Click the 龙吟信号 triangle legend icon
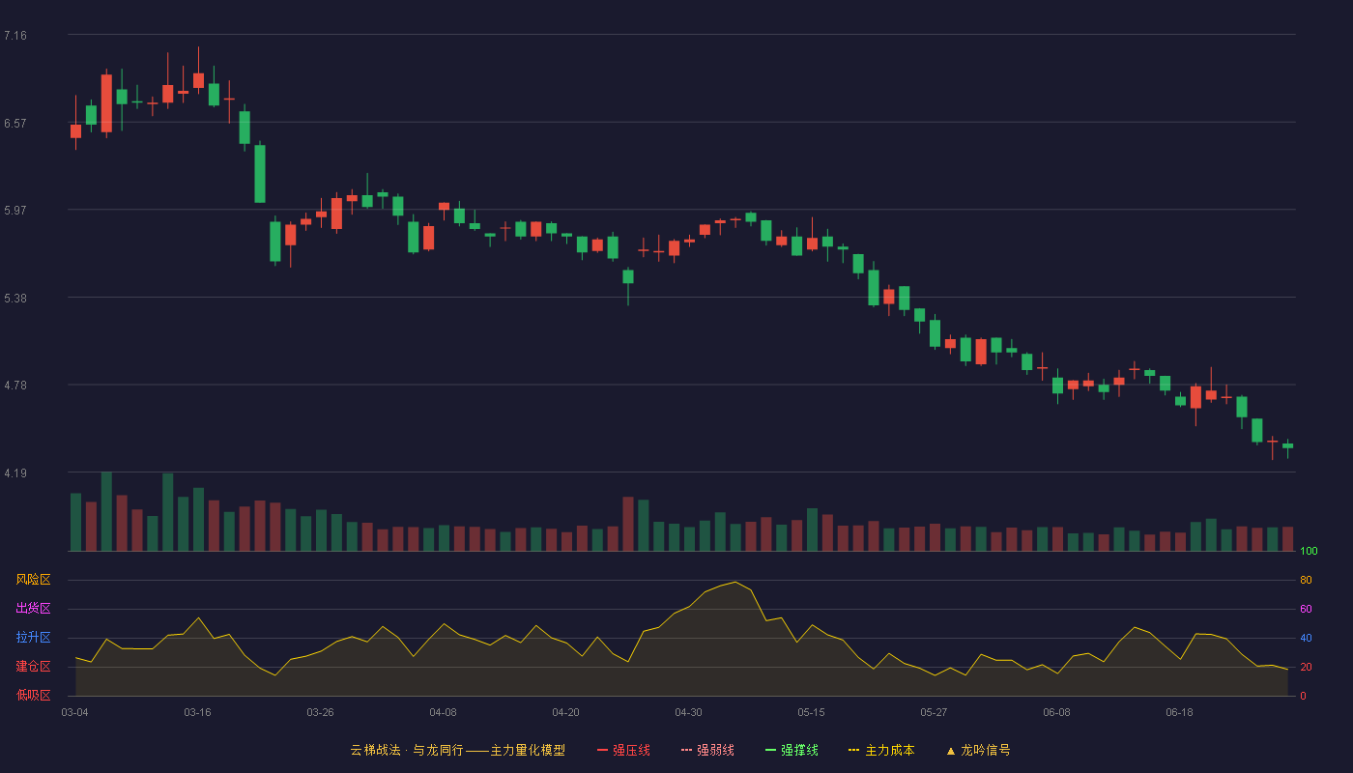Screen dimensions: 1353x773 click(x=951, y=750)
